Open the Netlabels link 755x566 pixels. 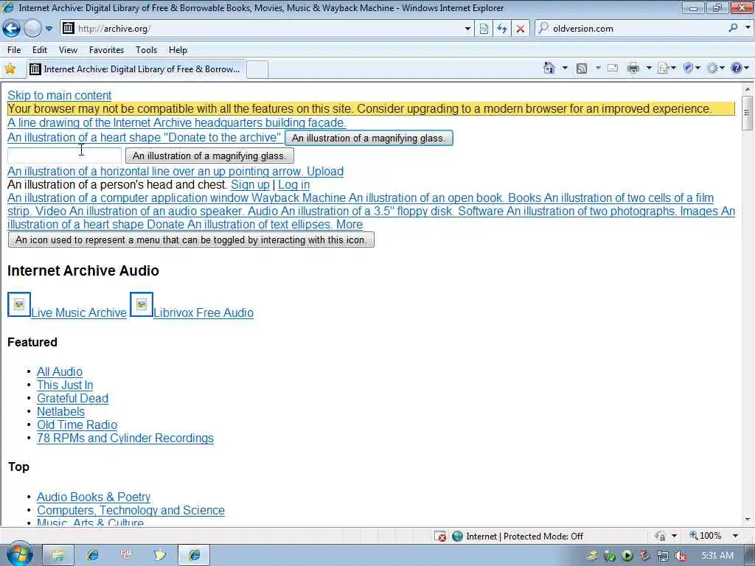pyautogui.click(x=60, y=411)
